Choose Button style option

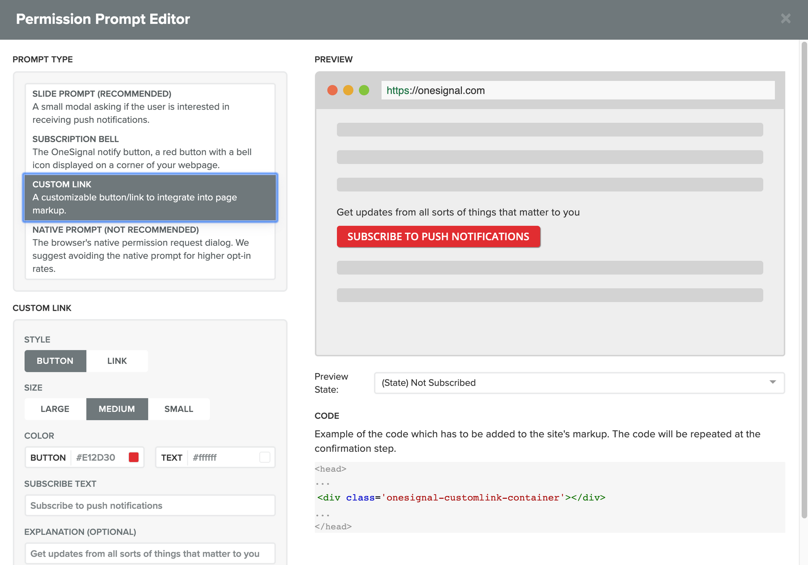[x=55, y=361]
